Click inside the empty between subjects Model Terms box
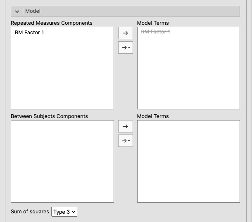 tap(188, 161)
